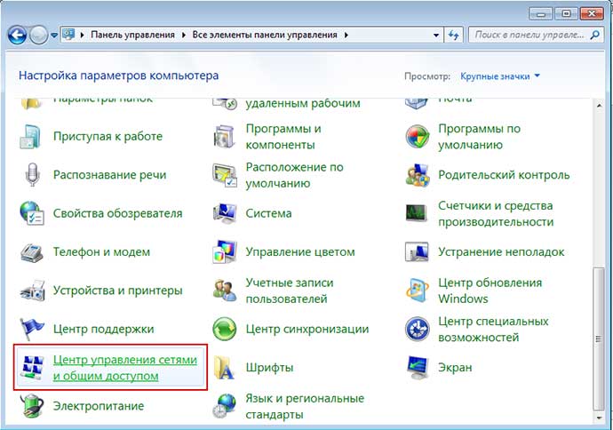The image size is (613, 430).
Task: Open the Устранение неполадок link
Action: click(x=501, y=251)
